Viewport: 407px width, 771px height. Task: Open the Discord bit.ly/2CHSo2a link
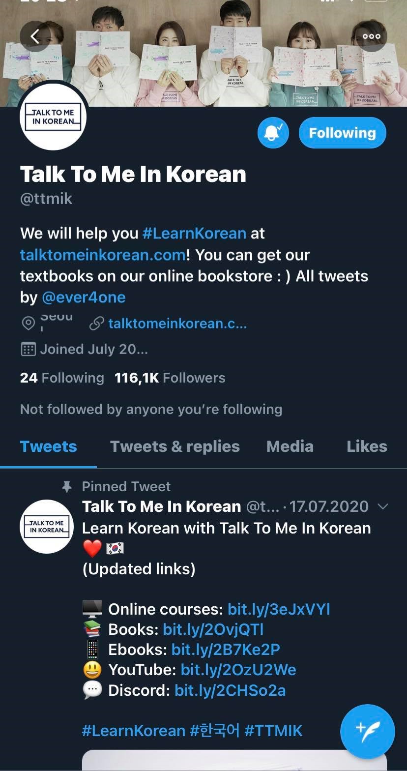230,690
